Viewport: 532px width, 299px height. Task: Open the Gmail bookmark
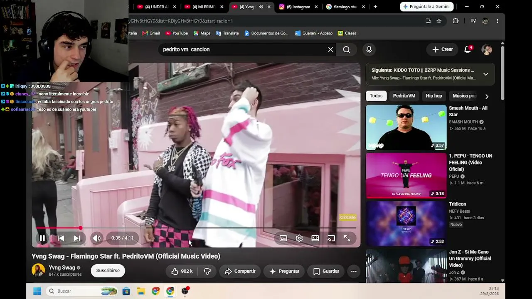click(x=151, y=33)
